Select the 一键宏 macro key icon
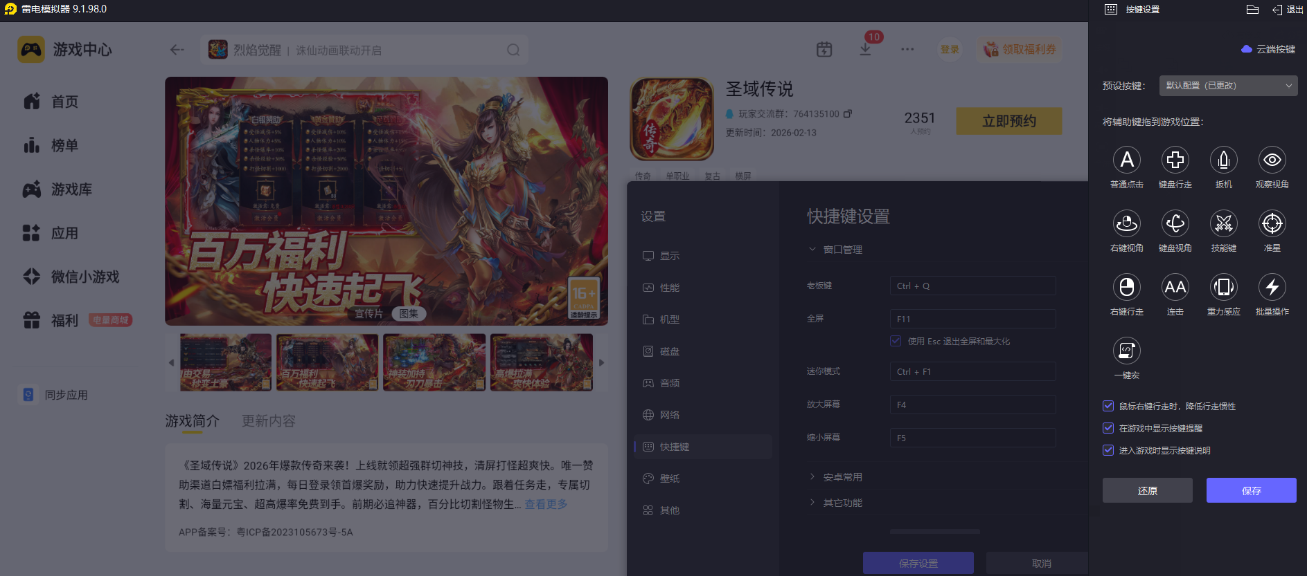This screenshot has height=576, width=1307. click(x=1127, y=351)
